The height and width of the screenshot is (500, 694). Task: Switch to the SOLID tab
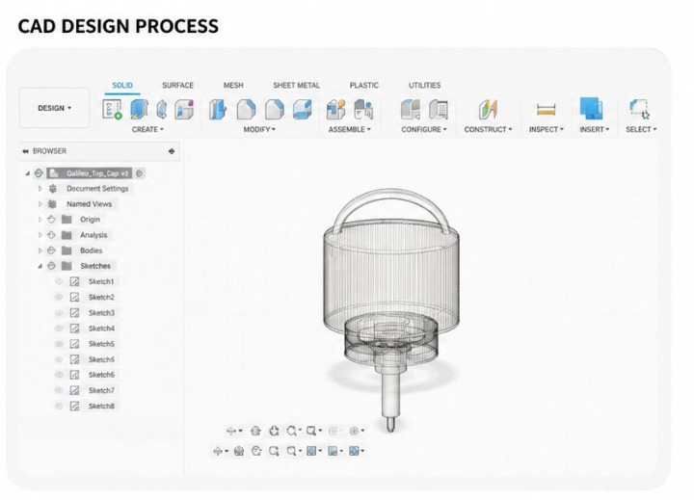(122, 86)
